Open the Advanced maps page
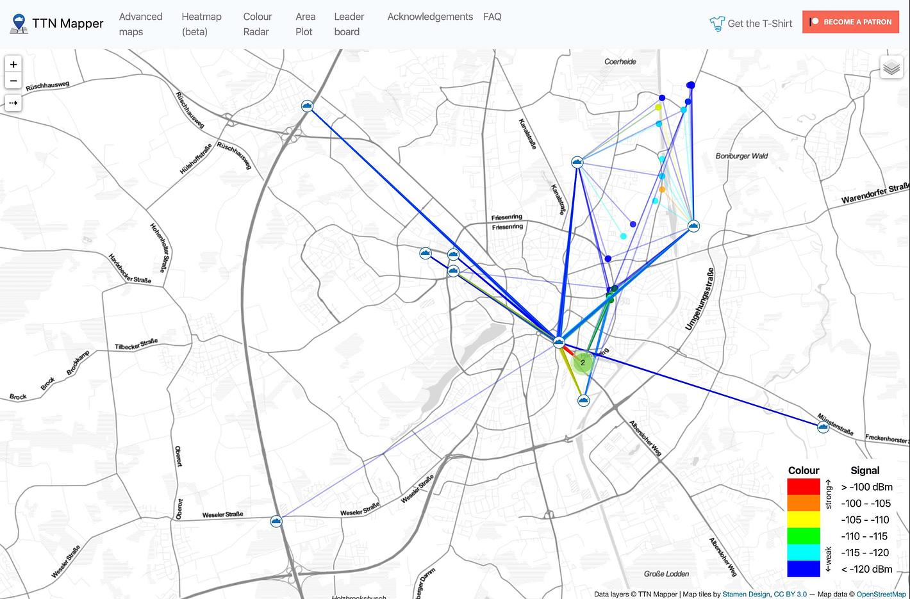This screenshot has width=910, height=599. pos(140,24)
